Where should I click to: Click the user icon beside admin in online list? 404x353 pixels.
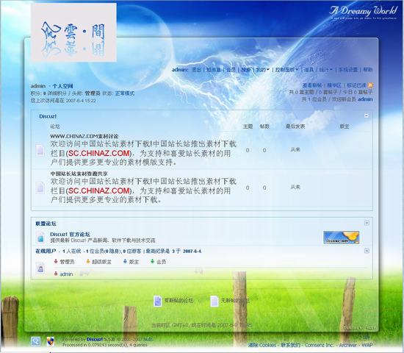(56, 274)
